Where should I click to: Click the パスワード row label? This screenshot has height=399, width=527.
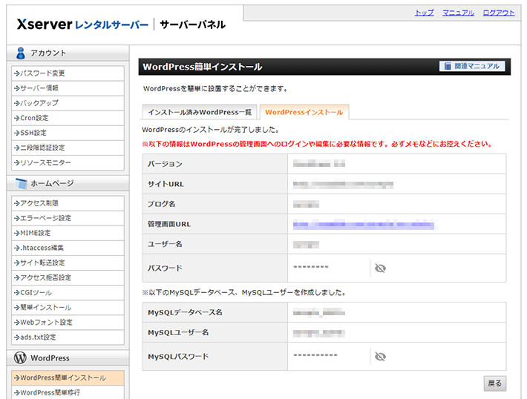tap(165, 268)
